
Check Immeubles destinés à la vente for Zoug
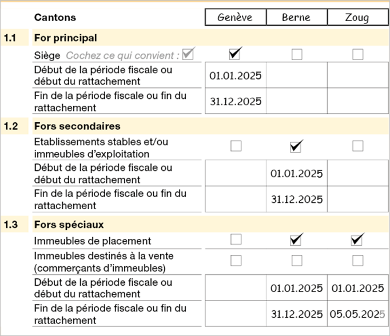pos(357,261)
